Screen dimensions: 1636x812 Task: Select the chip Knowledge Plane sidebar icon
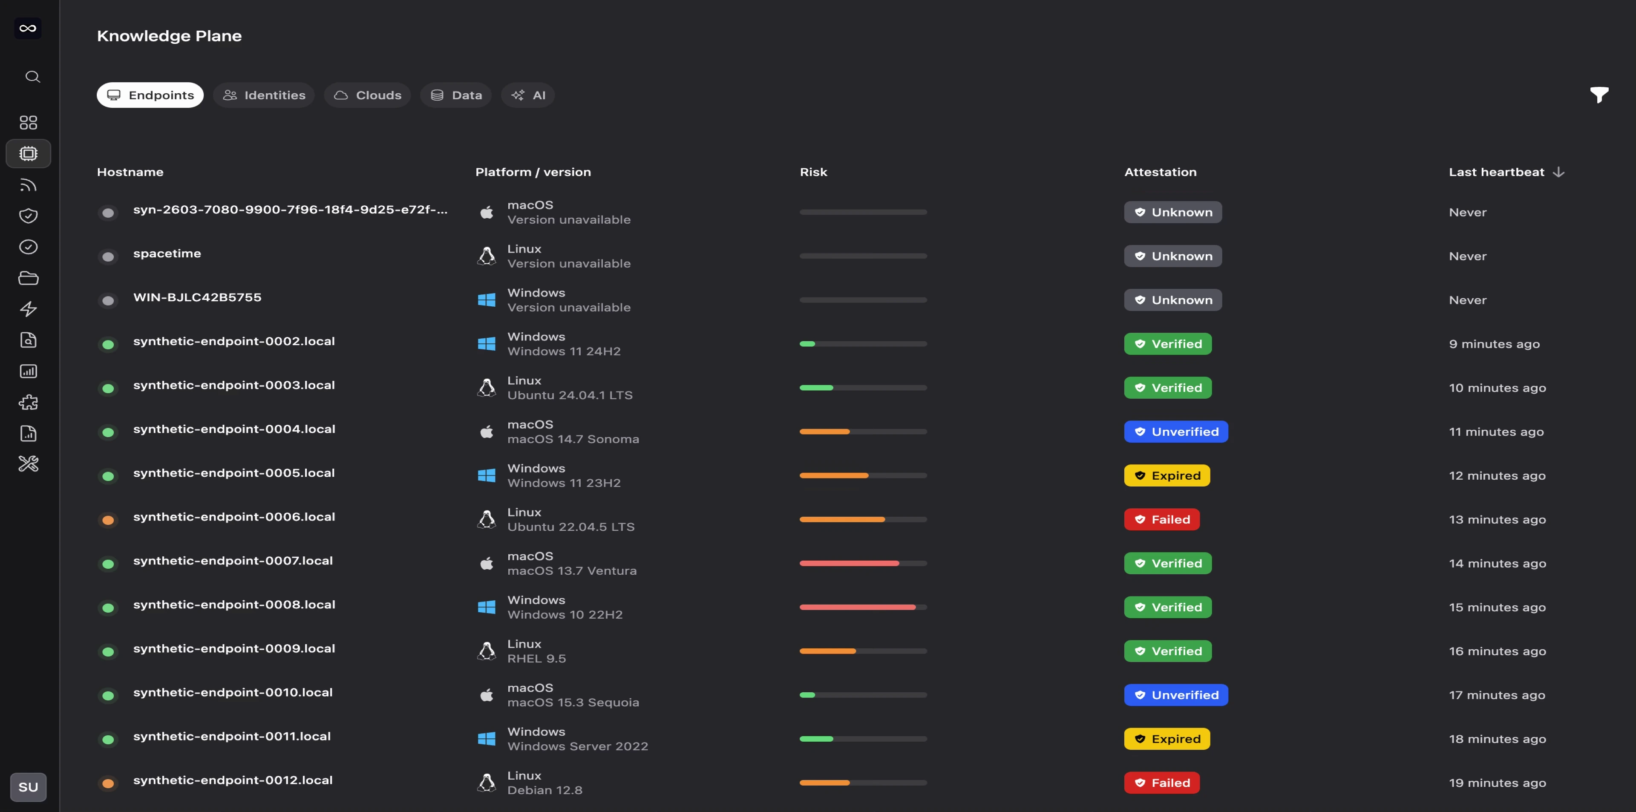(x=28, y=154)
